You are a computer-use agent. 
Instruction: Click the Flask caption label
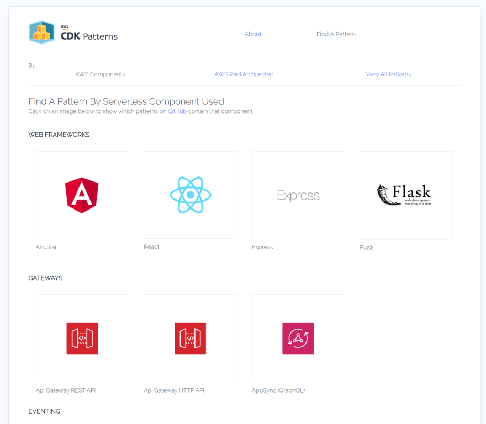[x=367, y=247]
